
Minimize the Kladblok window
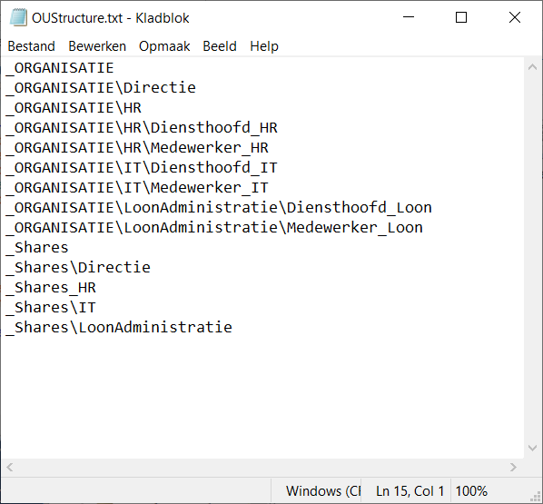(x=409, y=17)
